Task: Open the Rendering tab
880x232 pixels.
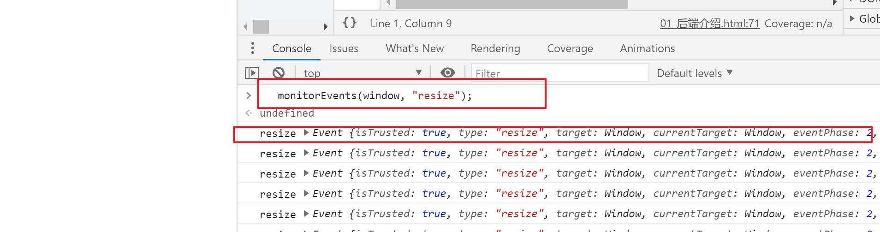Action: (495, 48)
